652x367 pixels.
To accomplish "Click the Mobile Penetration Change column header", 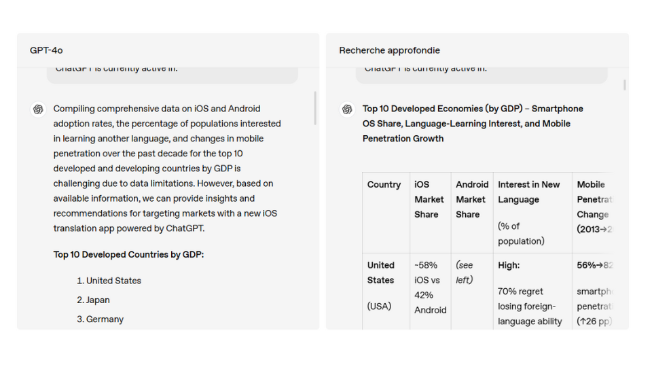I will [593, 207].
